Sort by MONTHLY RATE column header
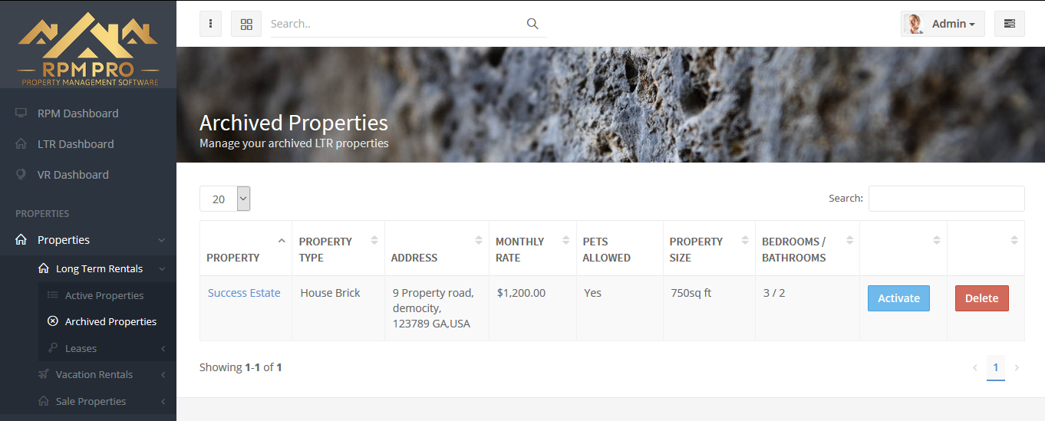The width and height of the screenshot is (1045, 421). tap(532, 248)
